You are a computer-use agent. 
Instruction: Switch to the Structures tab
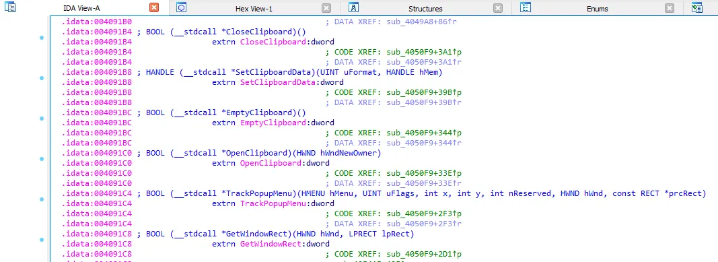[x=425, y=9]
